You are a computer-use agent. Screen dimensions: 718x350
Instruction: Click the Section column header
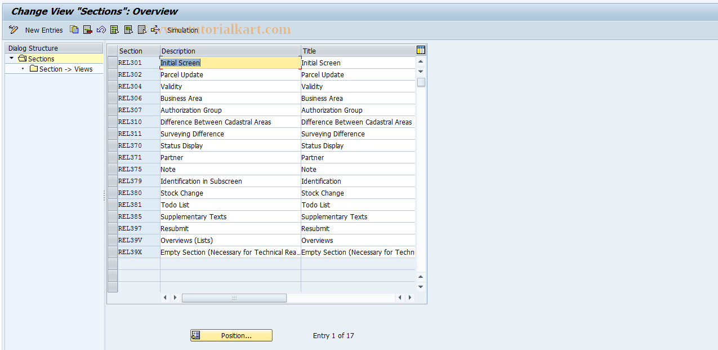(139, 51)
